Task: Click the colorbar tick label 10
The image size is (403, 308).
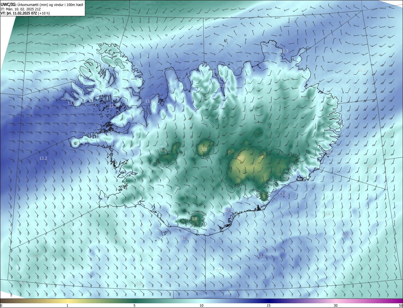Action: pos(201,305)
